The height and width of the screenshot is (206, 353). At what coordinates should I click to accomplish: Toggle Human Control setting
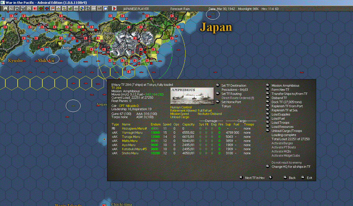181,108
